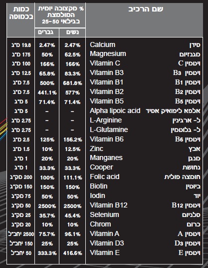Click the Vitamin D3 ingredient label
Image resolution: width=208 pixels, height=268 pixels.
(107, 243)
